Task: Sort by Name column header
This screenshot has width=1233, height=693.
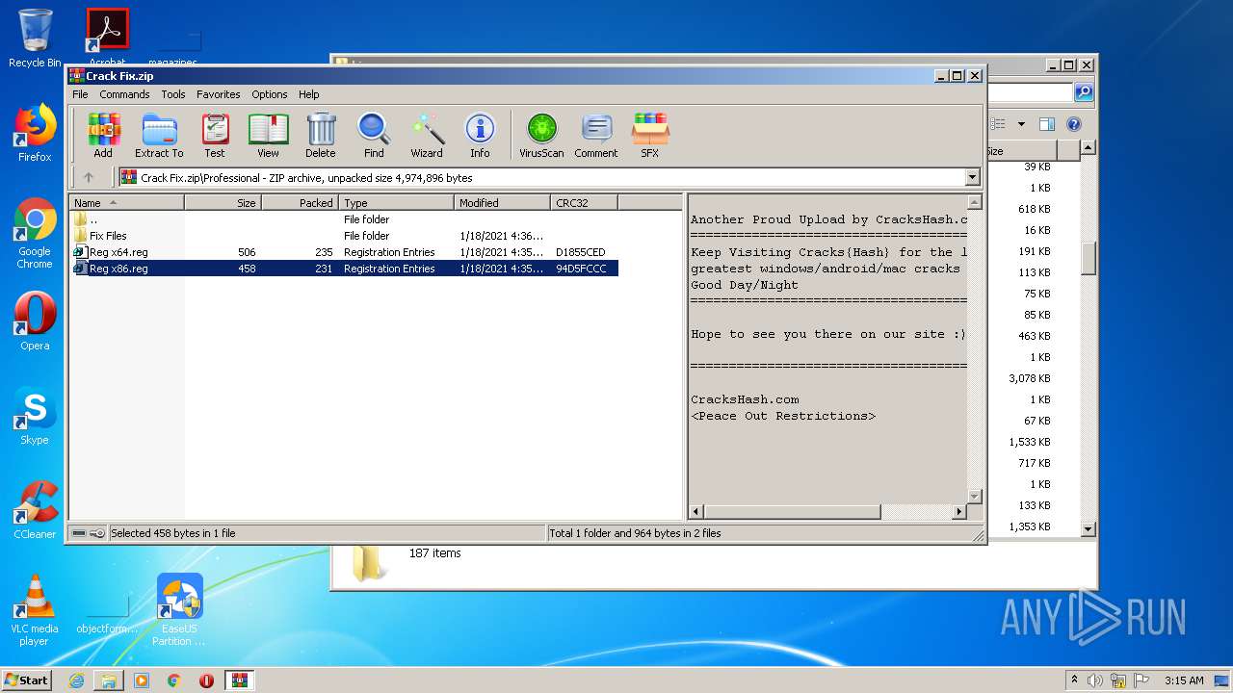Action: (126, 202)
